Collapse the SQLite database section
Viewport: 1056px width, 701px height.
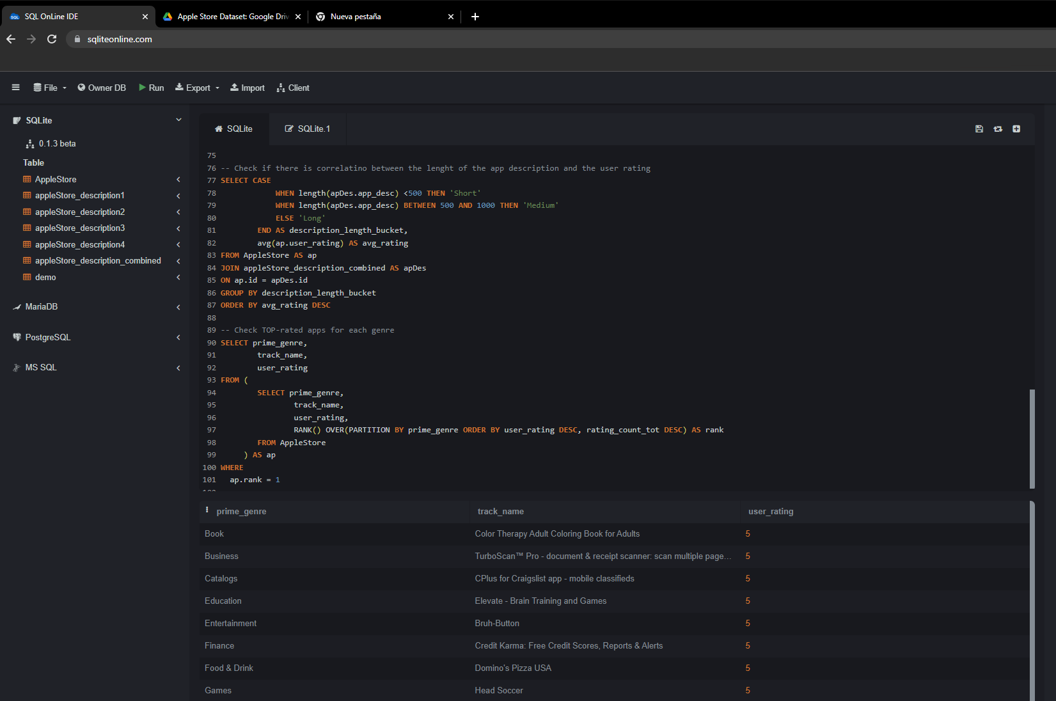(x=179, y=120)
